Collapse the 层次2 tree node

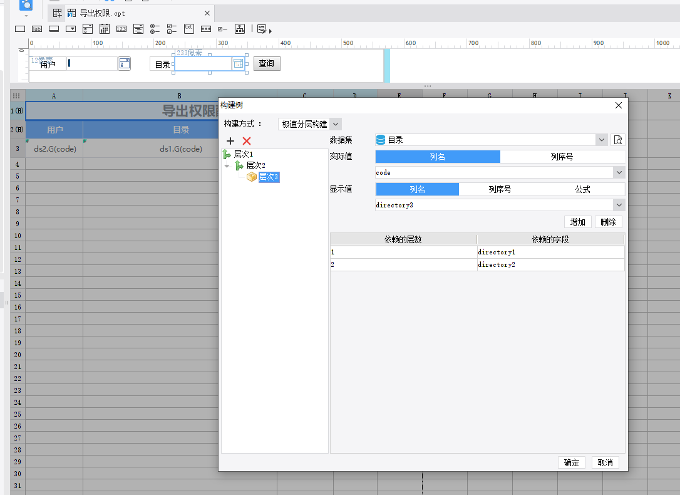click(x=227, y=166)
